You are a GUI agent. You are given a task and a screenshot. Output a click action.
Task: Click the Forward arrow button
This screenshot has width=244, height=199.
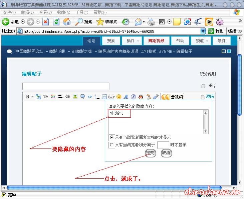[x=30, y=22]
